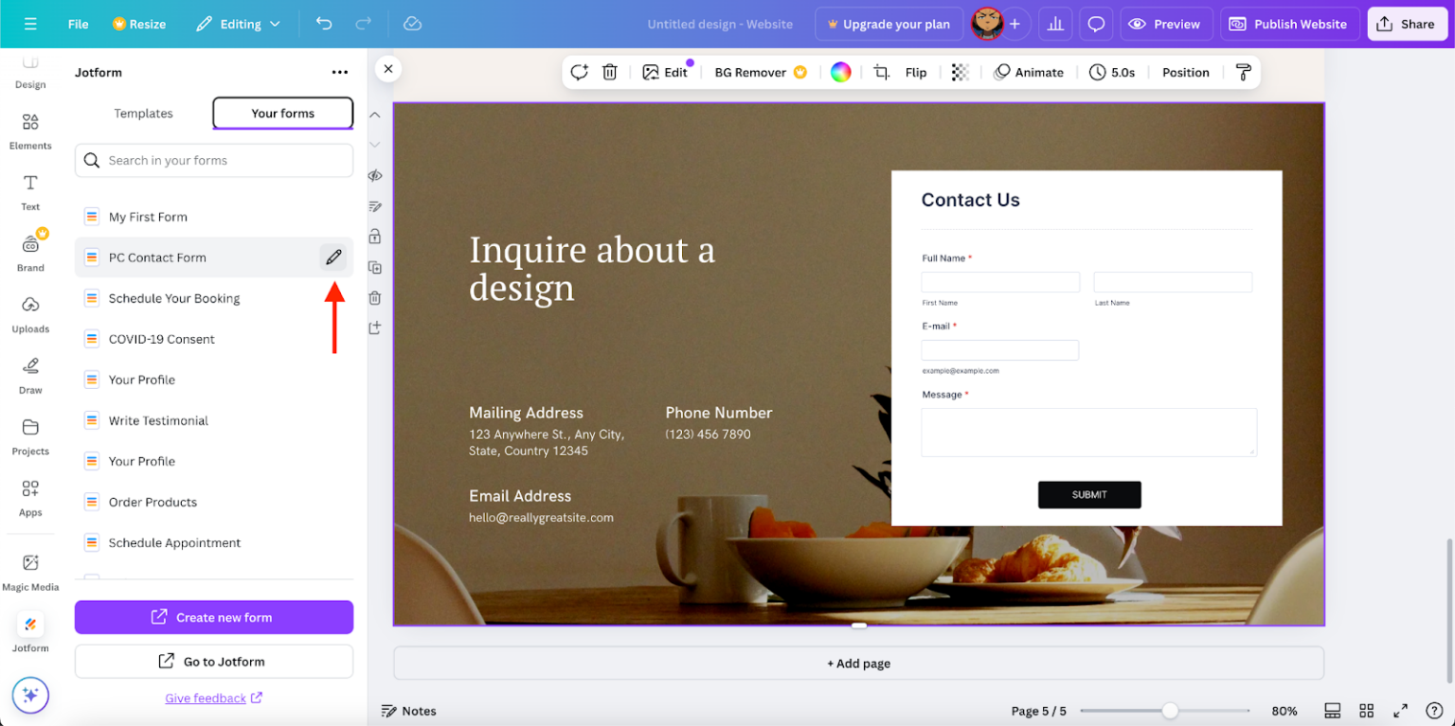Collapse page upward with the chevron
1455x726 pixels.
(374, 114)
